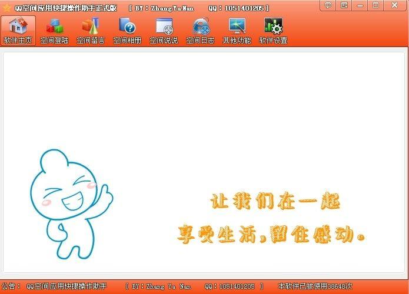This screenshot has width=409, height=294.
Task: Go to the 空间相册 album tool
Action: 127,31
